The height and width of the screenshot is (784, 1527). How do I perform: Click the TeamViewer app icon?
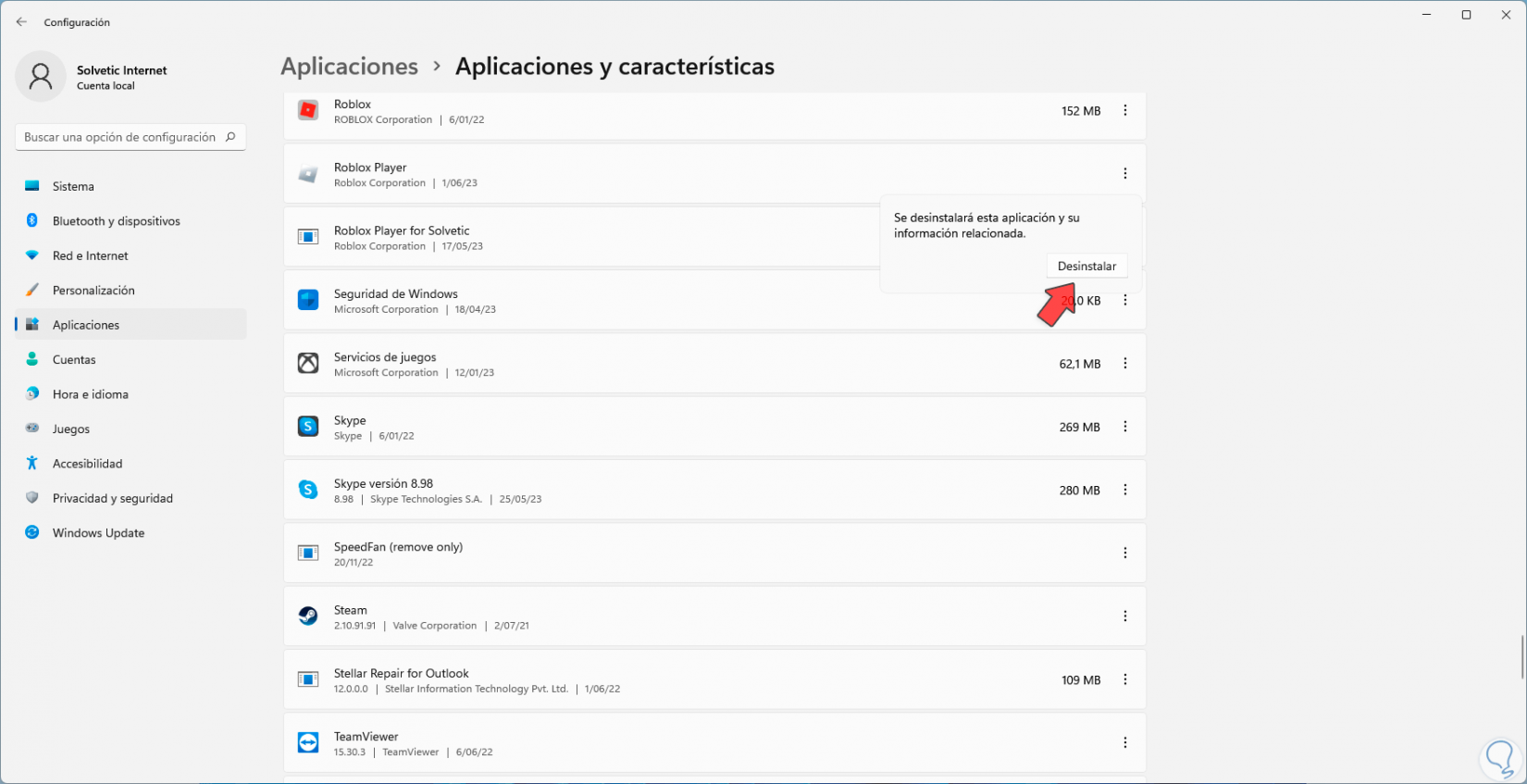pyautogui.click(x=308, y=743)
